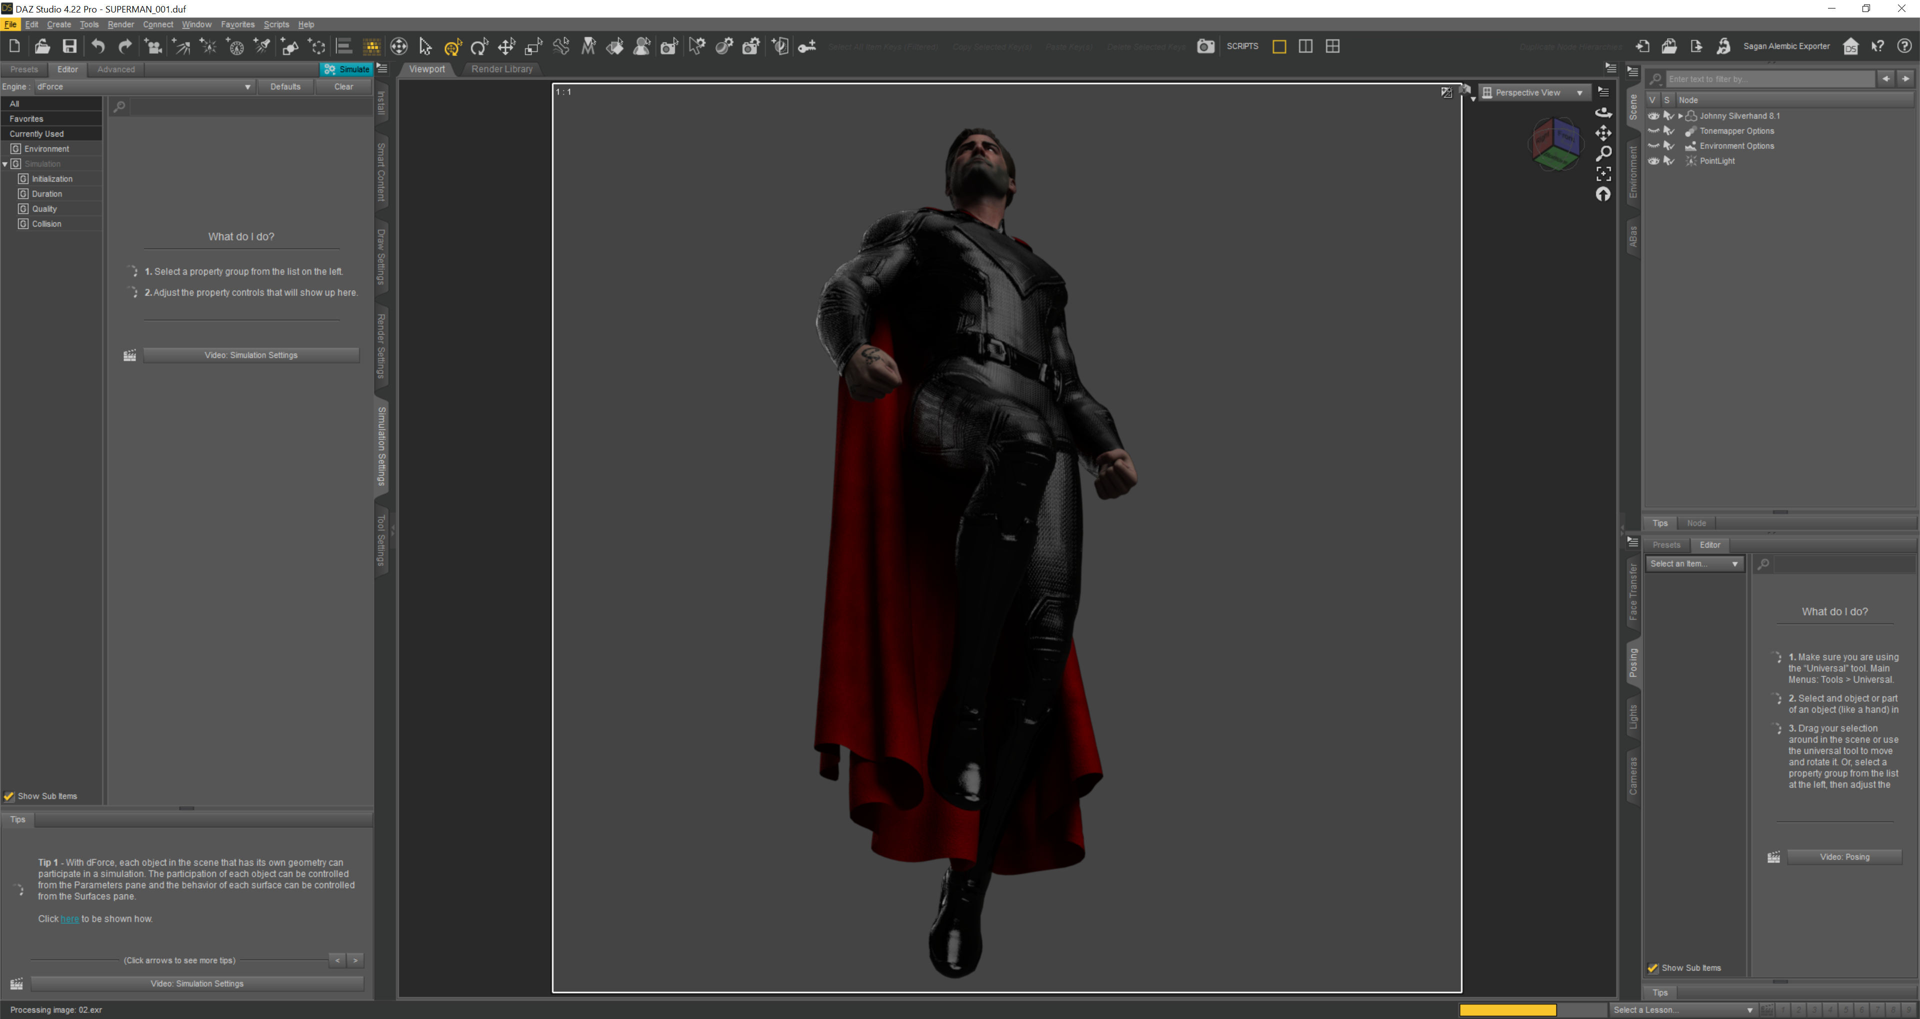Click the Defaults button

tap(285, 86)
